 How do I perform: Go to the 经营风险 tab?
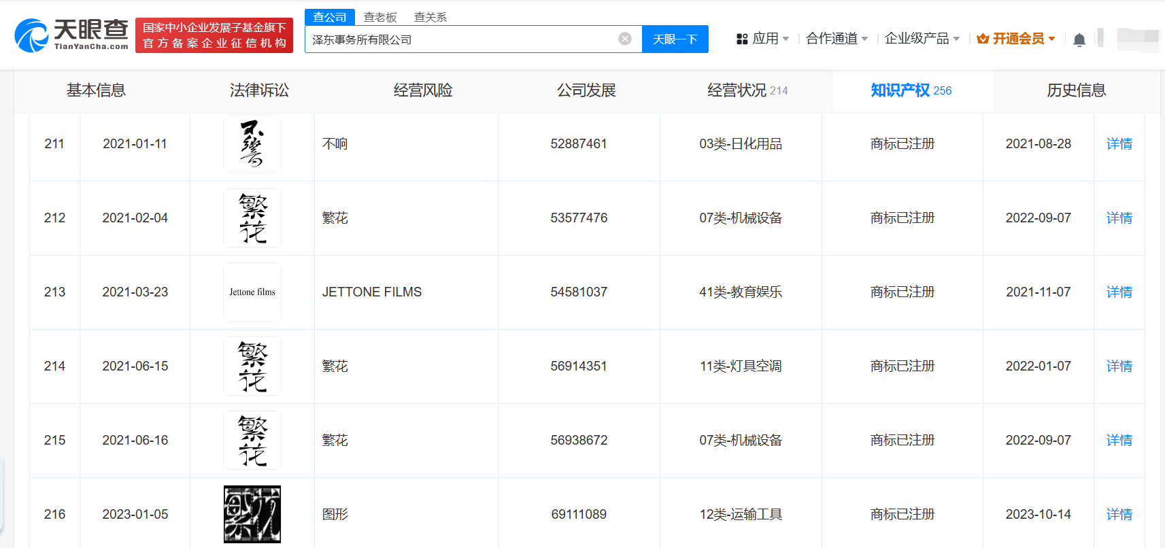[x=422, y=90]
